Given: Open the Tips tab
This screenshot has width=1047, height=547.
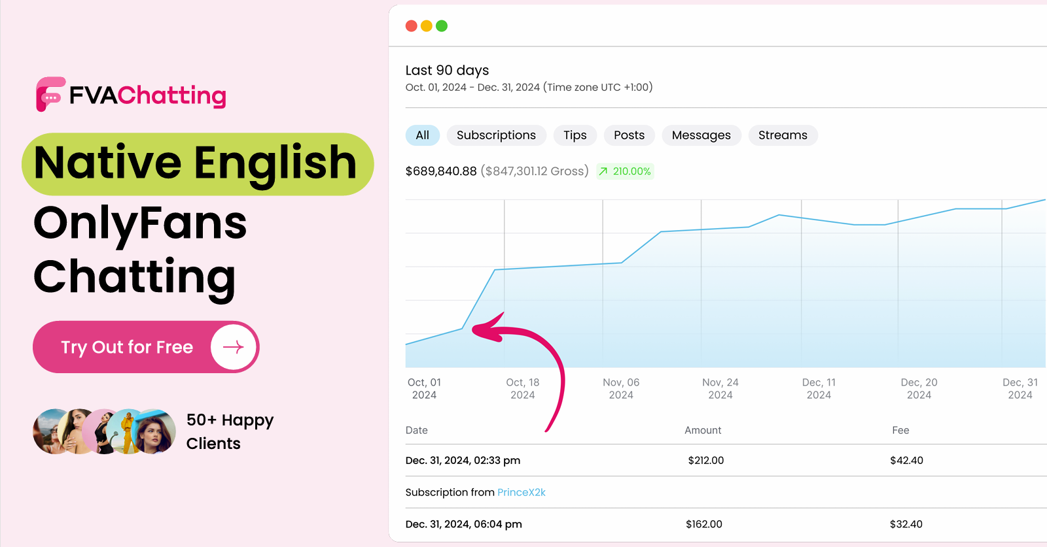Looking at the screenshot, I should [x=575, y=135].
